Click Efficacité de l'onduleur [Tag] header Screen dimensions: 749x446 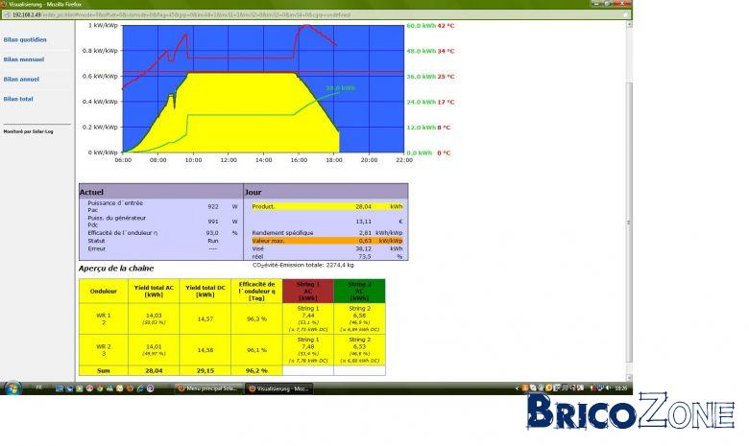[x=256, y=291]
